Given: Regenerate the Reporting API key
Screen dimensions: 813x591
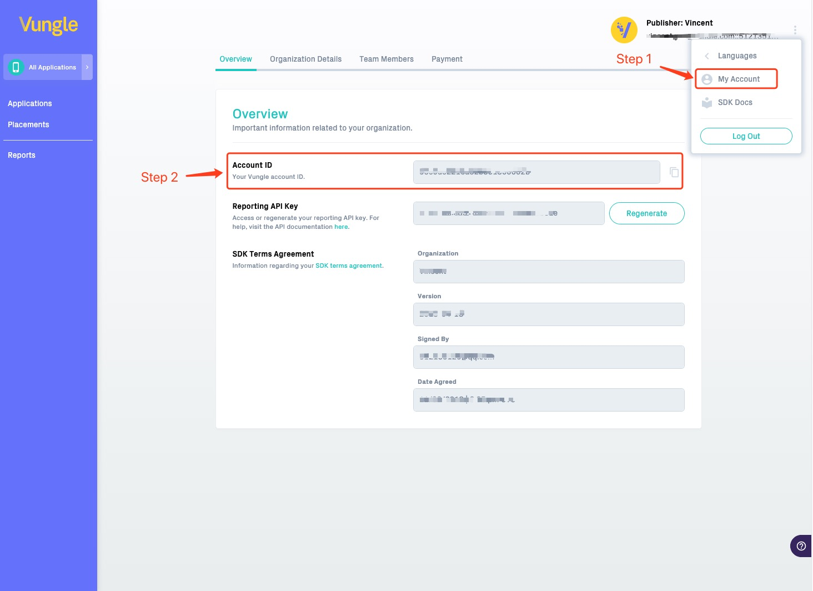Looking at the screenshot, I should coord(647,213).
